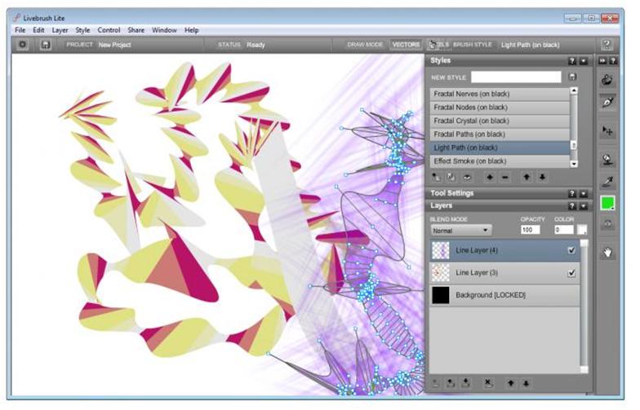Select the Fractal Crystal (on black) style

500,121
